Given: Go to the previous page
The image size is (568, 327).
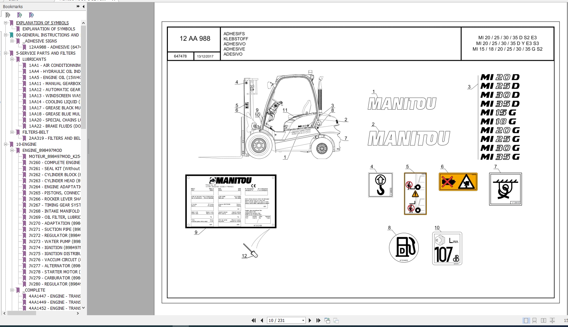Looking at the screenshot, I should point(262,321).
